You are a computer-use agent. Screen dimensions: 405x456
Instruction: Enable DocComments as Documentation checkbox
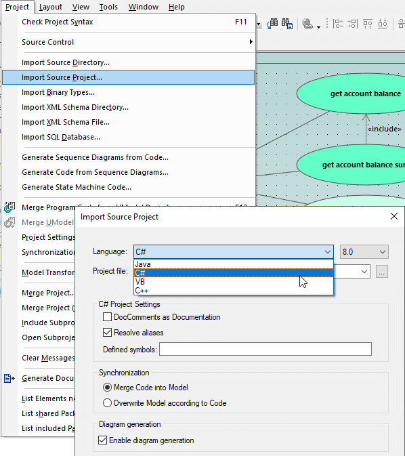[x=107, y=316]
